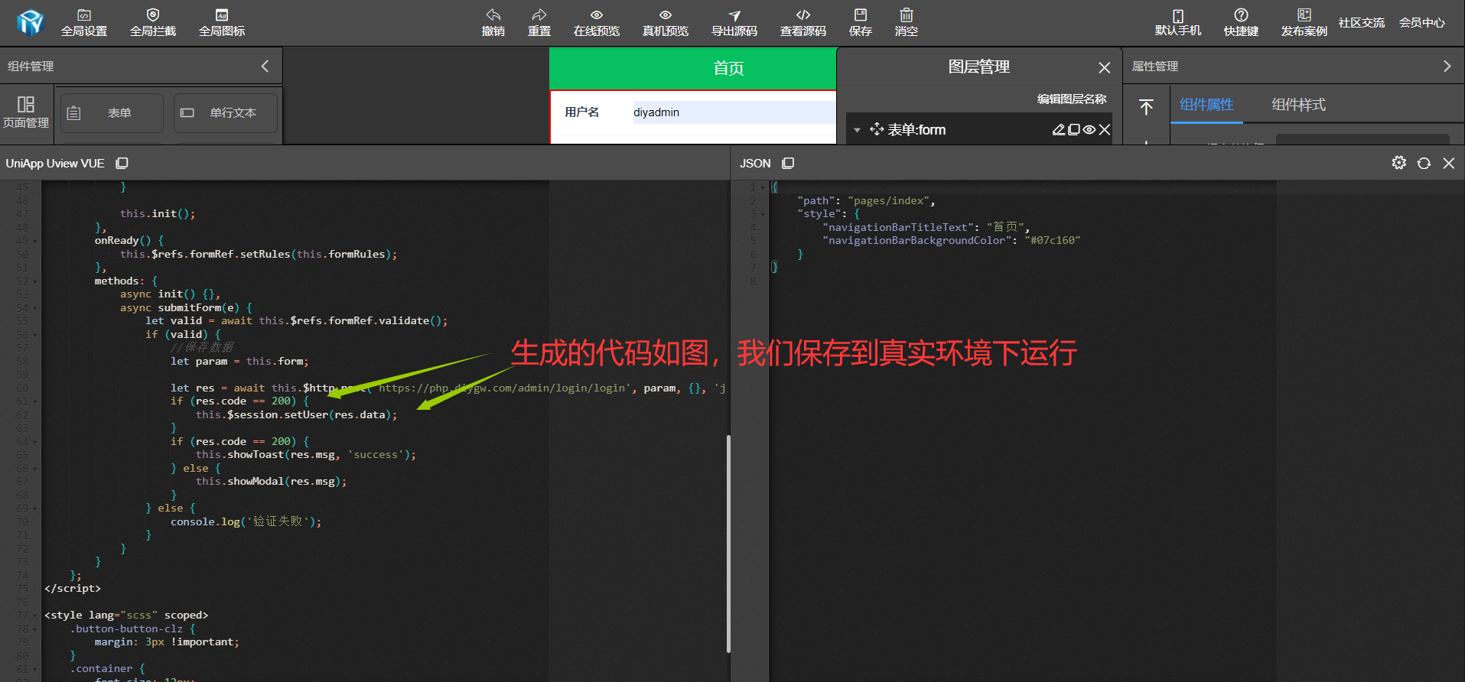Viewport: 1465px width, 682px height.
Task: Open 真机预览 device preview
Action: [666, 23]
